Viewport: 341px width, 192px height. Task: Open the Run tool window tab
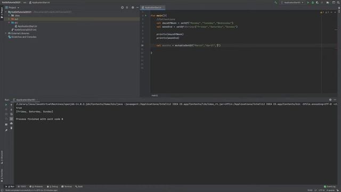[x=10, y=187]
